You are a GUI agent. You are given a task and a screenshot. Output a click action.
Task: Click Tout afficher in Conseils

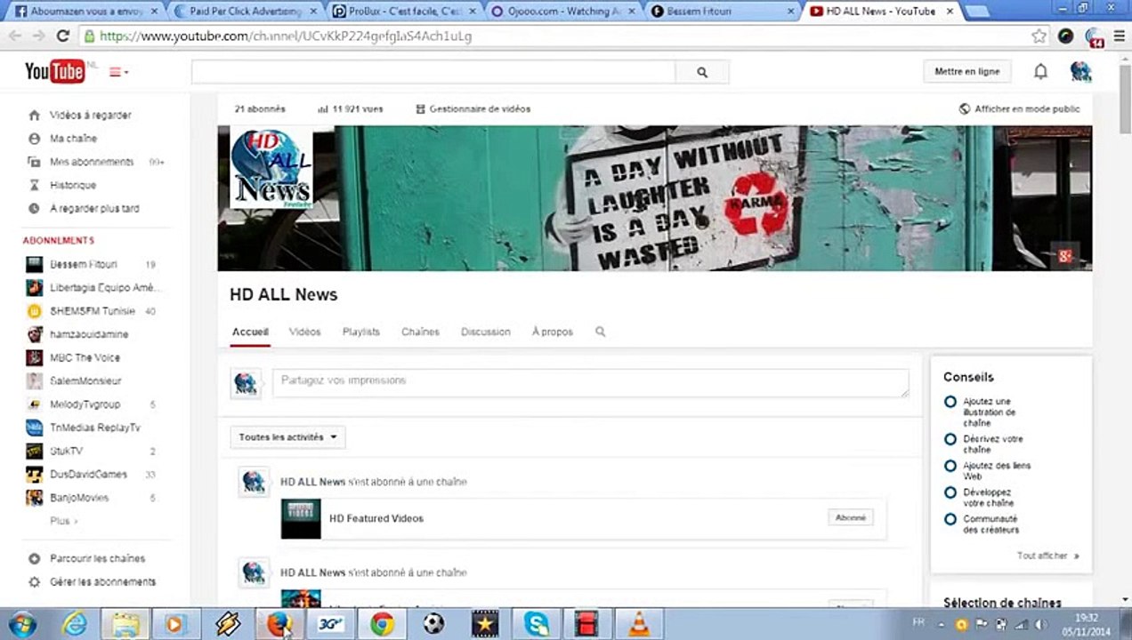point(1047,556)
